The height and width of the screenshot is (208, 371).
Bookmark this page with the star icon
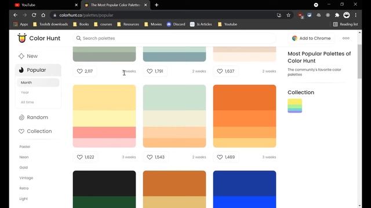(288, 15)
